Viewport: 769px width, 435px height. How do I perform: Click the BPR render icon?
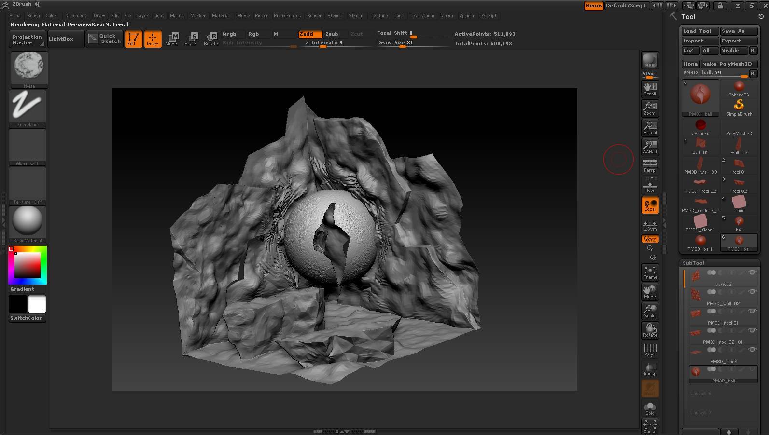coord(650,61)
